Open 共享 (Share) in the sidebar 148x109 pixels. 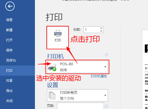9,81
